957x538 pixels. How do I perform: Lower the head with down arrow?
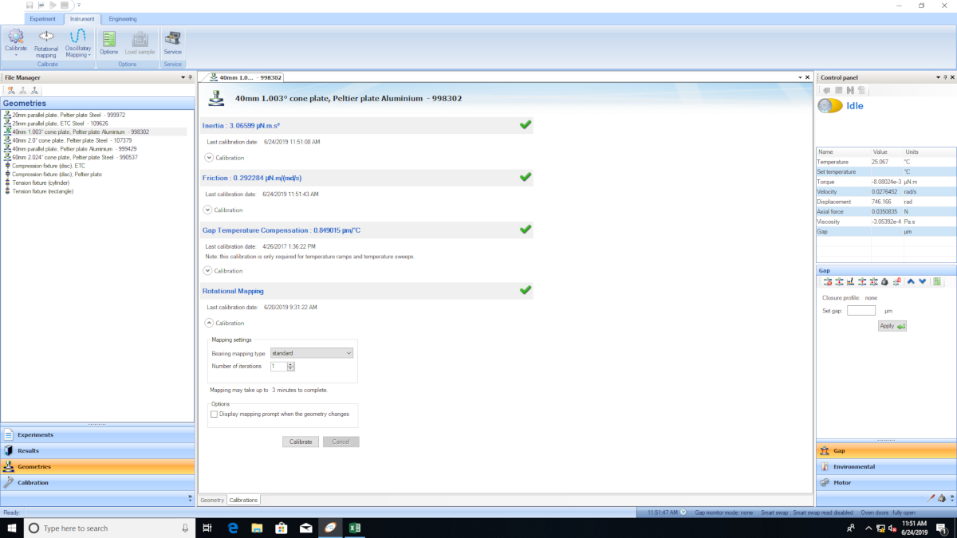point(923,281)
